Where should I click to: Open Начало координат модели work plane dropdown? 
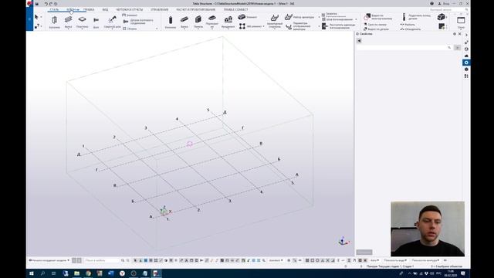pyautogui.click(x=49, y=260)
